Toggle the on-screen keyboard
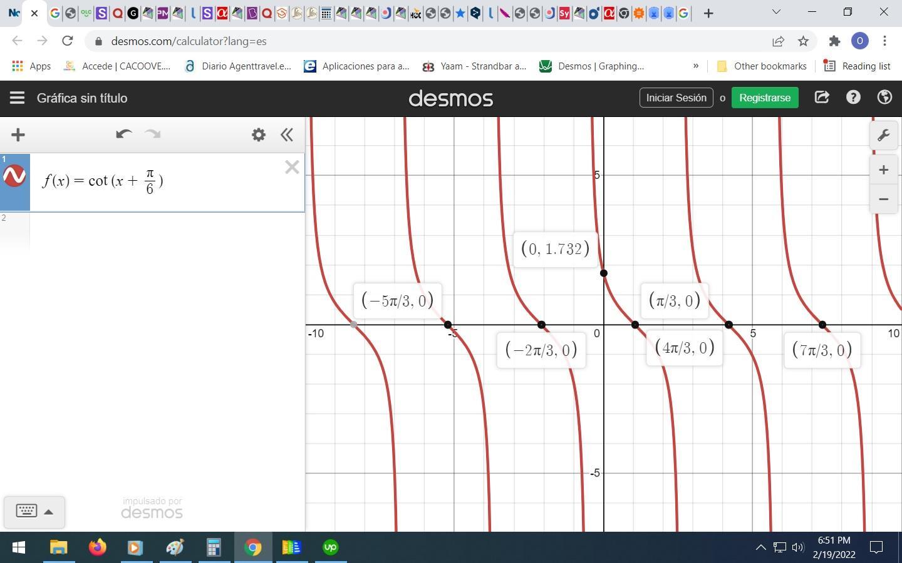 coord(26,511)
